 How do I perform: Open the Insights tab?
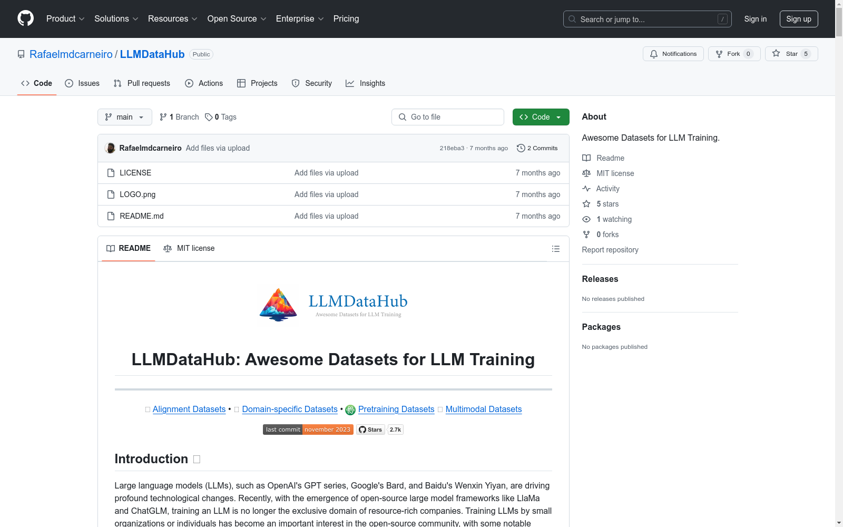[366, 83]
